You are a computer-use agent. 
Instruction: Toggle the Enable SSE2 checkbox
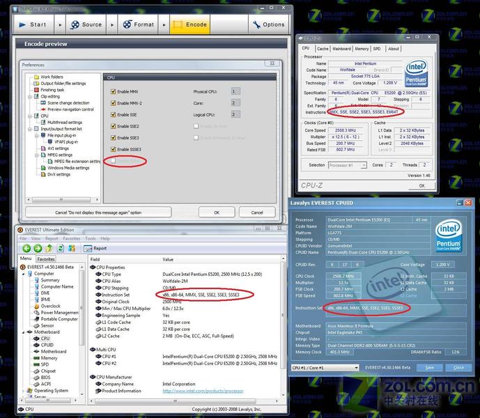(x=114, y=126)
